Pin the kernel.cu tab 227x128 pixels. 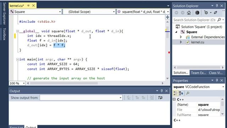point(28,6)
